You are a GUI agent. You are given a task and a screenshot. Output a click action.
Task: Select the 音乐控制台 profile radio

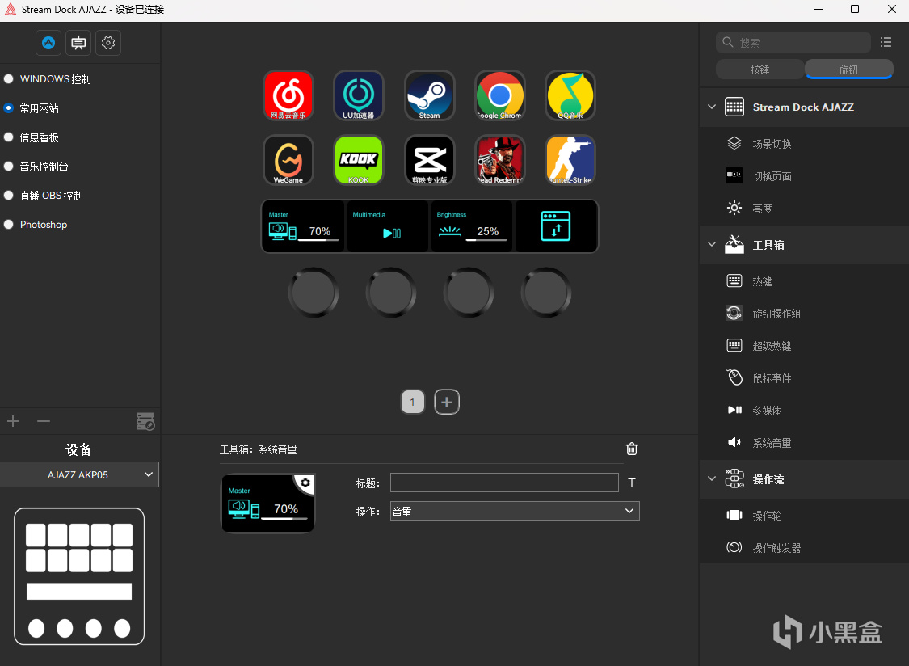click(x=9, y=166)
